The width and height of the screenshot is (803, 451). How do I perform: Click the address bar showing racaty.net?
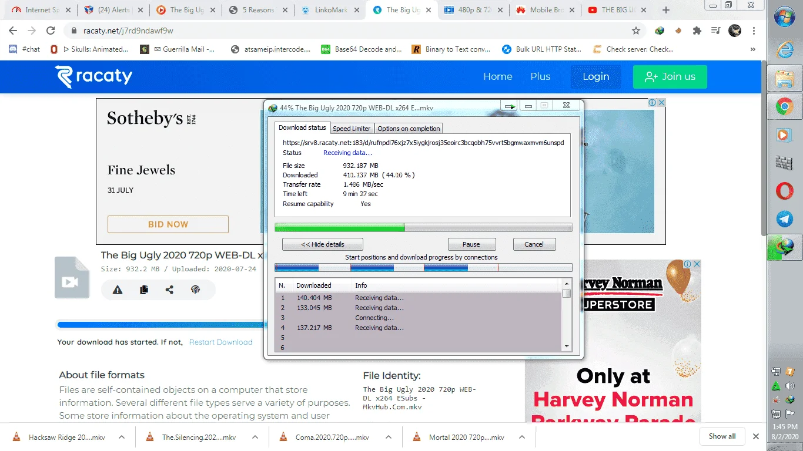tap(353, 31)
